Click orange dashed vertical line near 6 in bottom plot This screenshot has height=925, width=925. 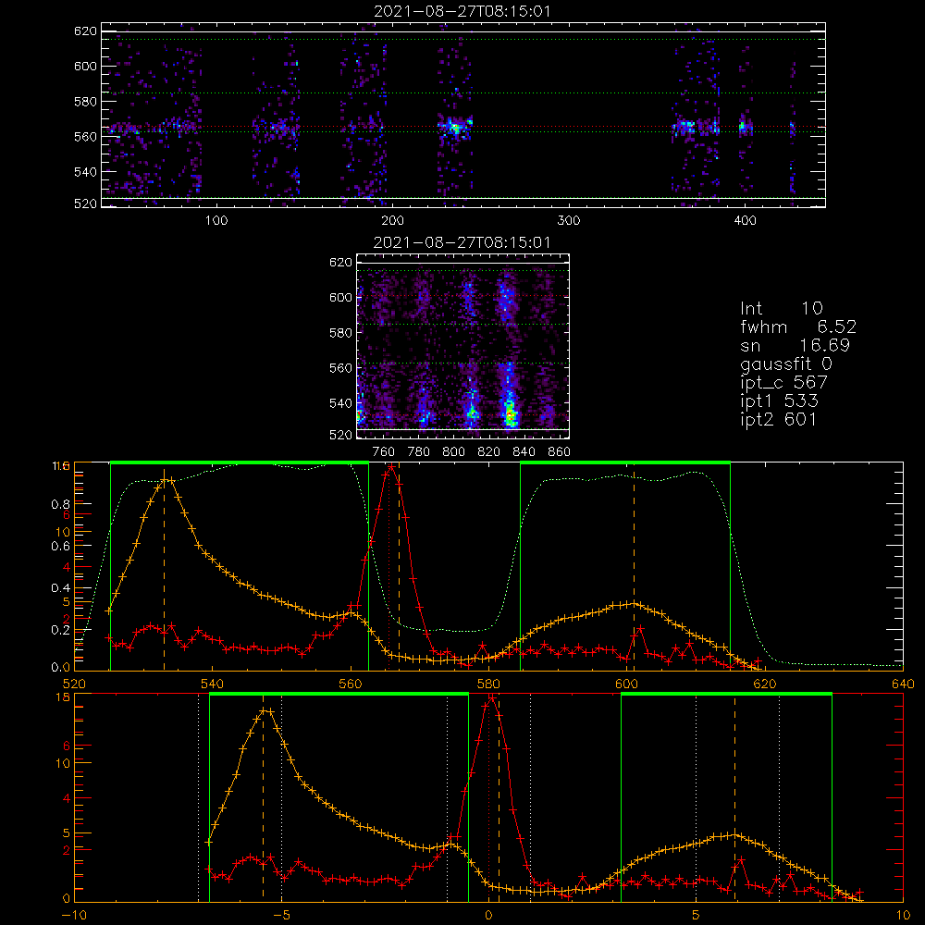click(734, 798)
